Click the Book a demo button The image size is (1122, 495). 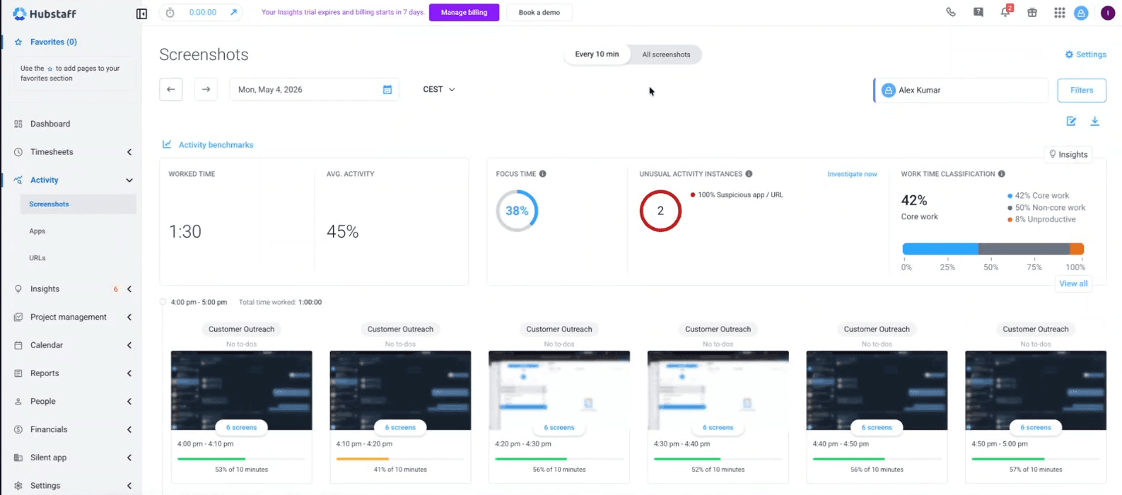(539, 13)
